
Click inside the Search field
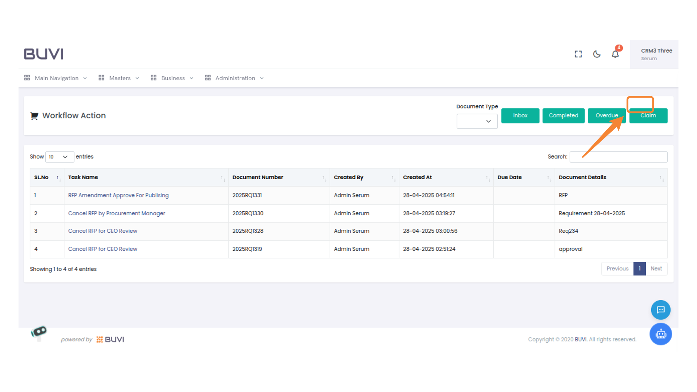[618, 156]
